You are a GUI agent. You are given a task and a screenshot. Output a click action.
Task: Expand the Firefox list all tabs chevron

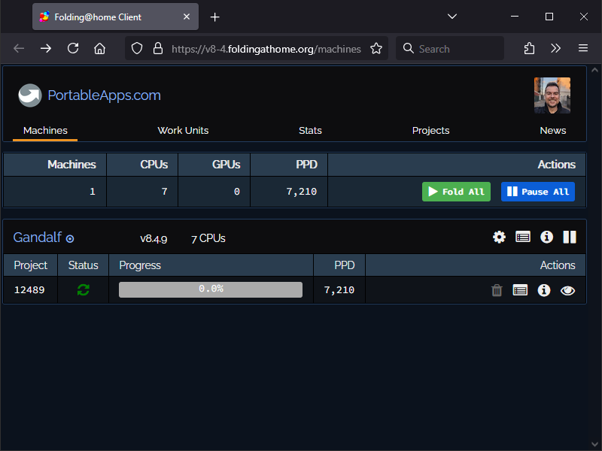pos(452,17)
